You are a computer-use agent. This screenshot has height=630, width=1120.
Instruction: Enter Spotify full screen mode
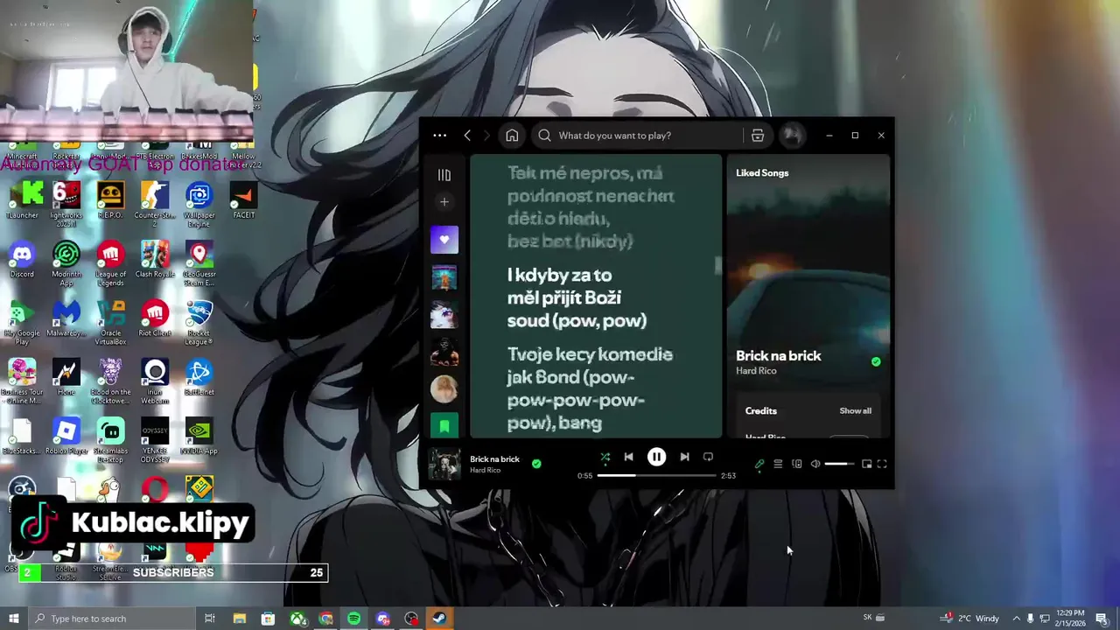[882, 465]
